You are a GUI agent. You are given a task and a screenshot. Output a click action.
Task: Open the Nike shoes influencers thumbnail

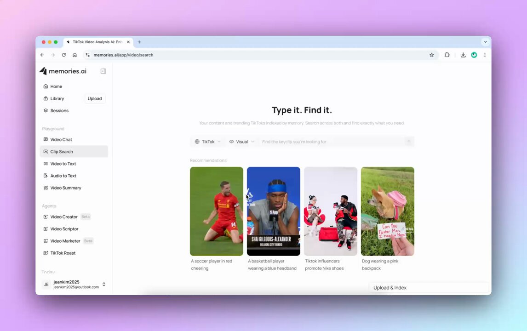330,211
